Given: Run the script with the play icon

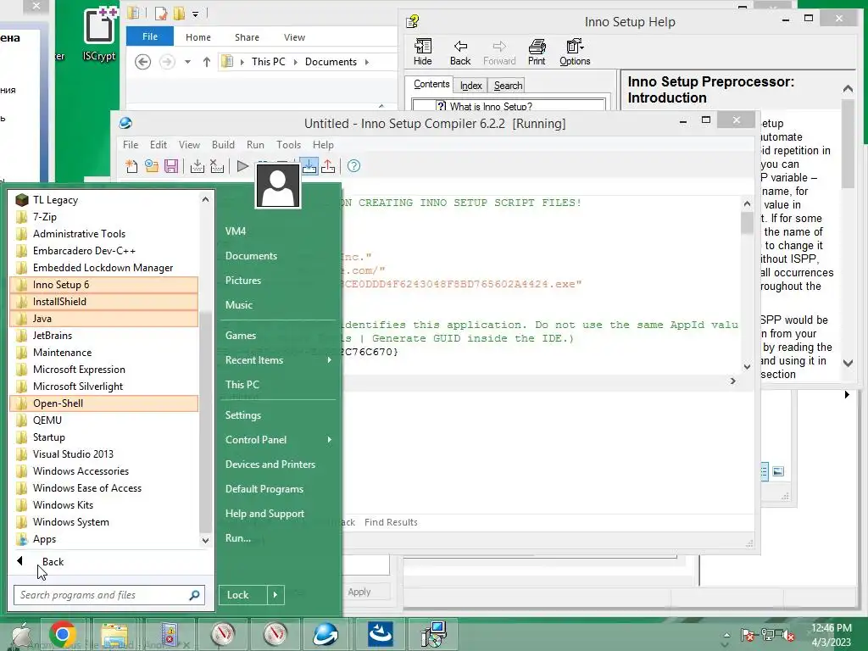Looking at the screenshot, I should (242, 166).
